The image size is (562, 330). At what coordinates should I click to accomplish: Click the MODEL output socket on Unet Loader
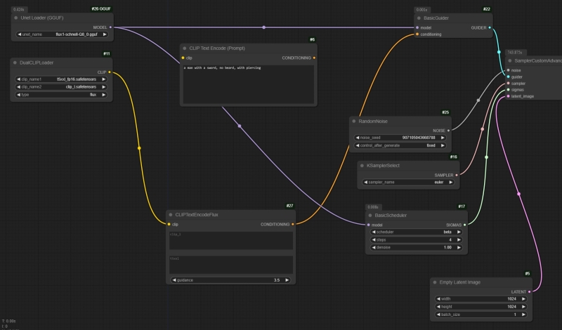(x=110, y=27)
